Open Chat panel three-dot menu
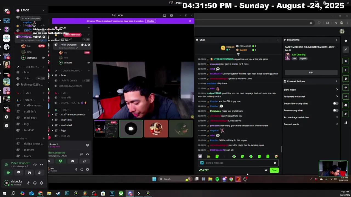 [278, 40]
